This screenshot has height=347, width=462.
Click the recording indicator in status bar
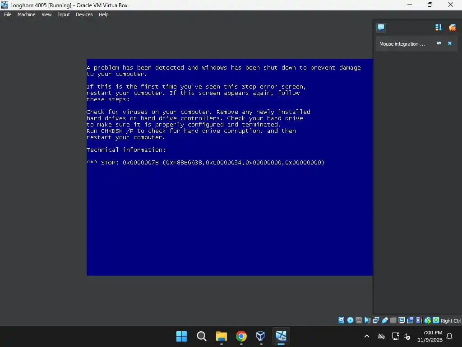click(410, 320)
